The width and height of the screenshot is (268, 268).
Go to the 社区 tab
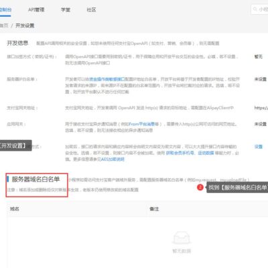91,10
